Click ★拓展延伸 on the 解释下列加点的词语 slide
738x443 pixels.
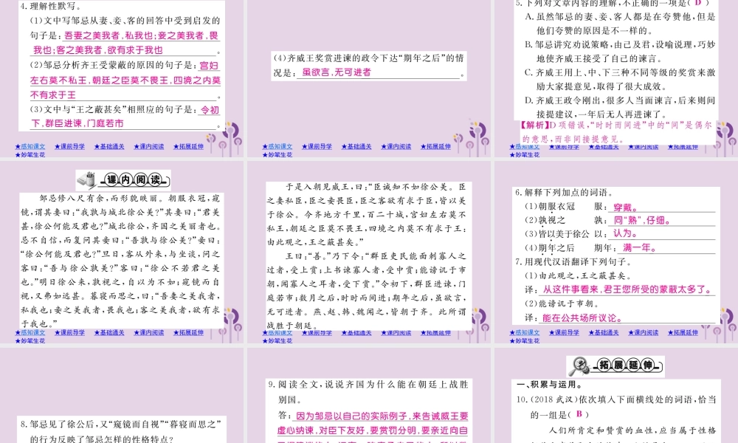click(x=683, y=333)
